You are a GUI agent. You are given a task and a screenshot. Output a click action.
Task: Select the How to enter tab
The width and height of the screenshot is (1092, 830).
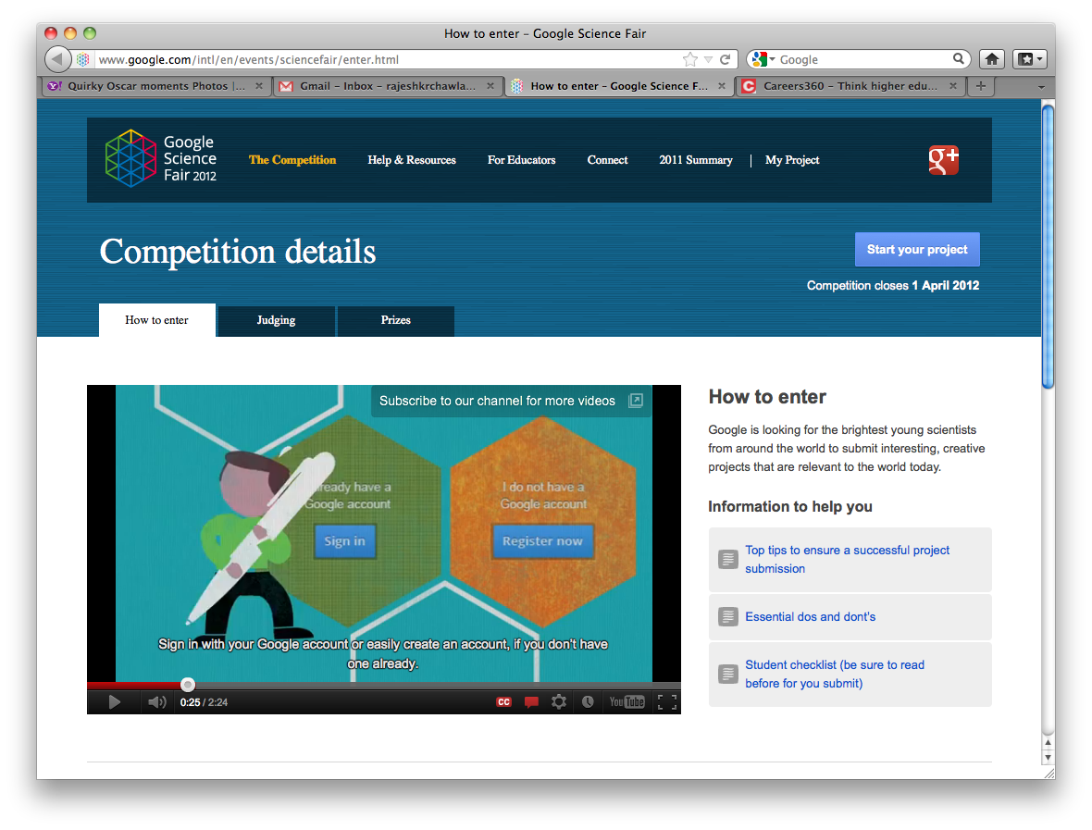pos(156,320)
